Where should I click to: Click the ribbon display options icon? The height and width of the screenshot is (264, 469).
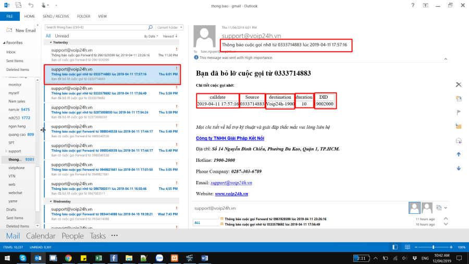[x=425, y=5]
